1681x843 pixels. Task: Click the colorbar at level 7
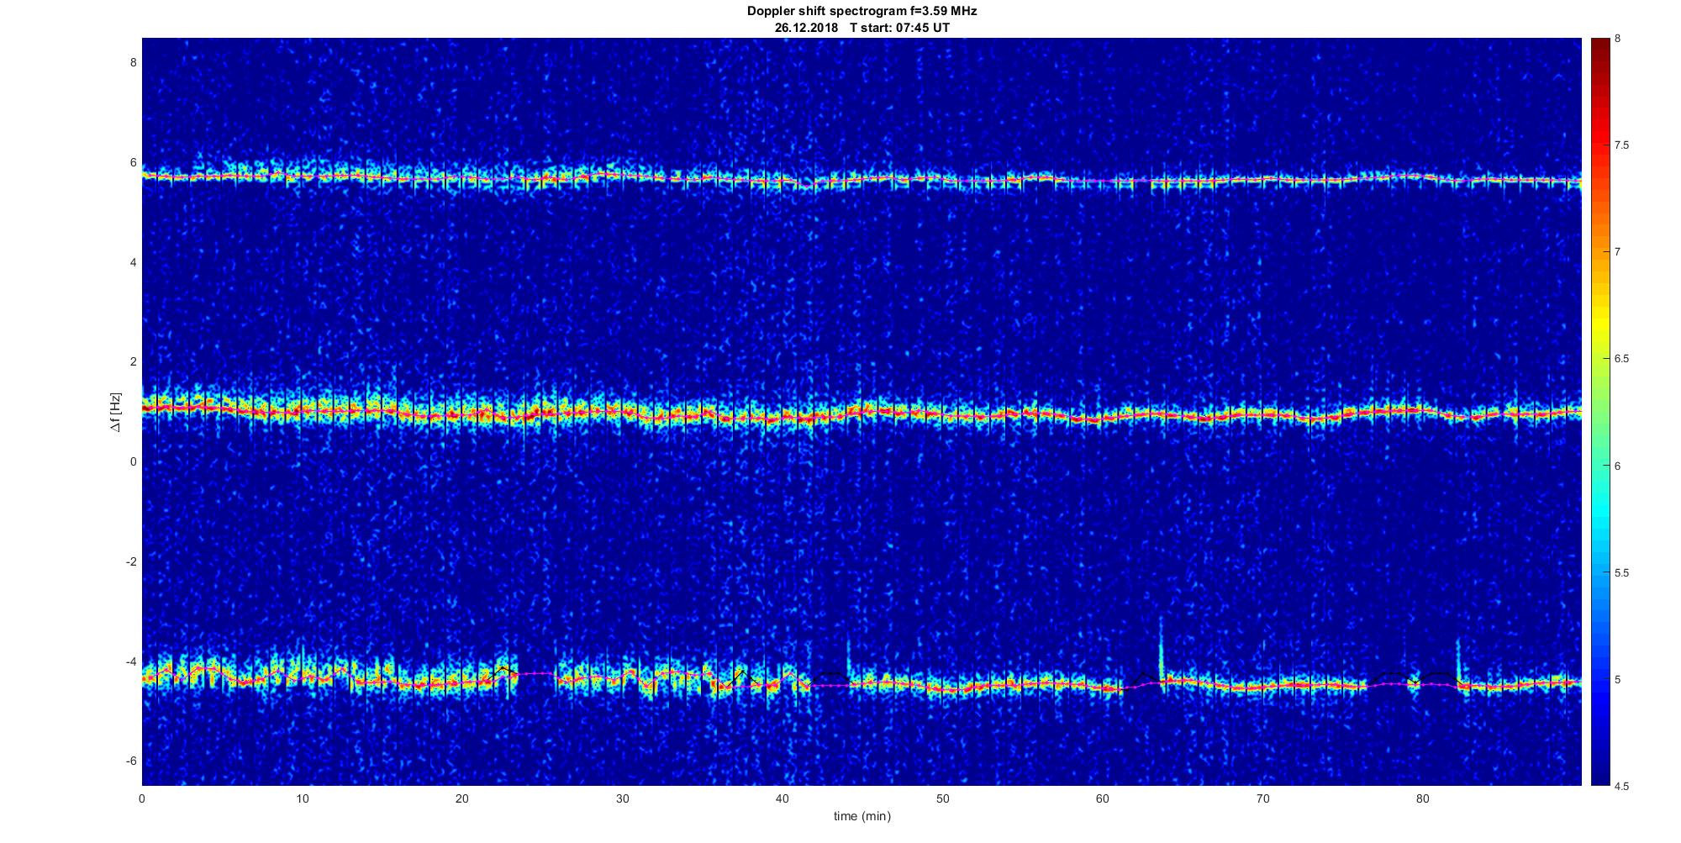[1599, 252]
